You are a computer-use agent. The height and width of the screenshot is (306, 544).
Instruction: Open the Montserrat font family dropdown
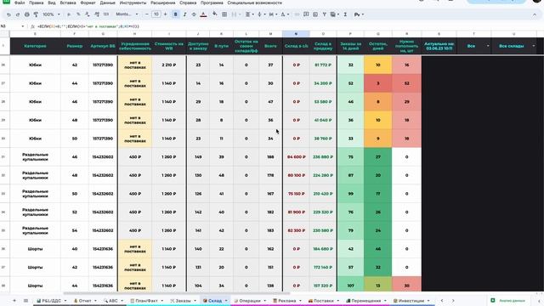point(127,14)
